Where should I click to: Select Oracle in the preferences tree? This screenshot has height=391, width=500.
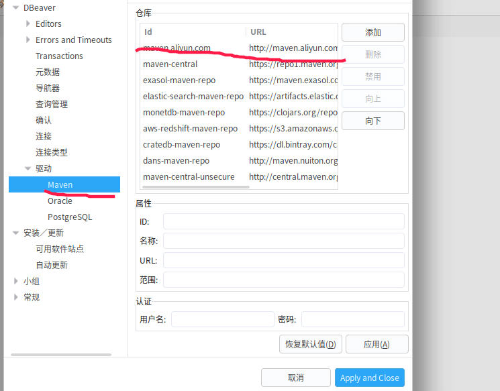pyautogui.click(x=60, y=201)
